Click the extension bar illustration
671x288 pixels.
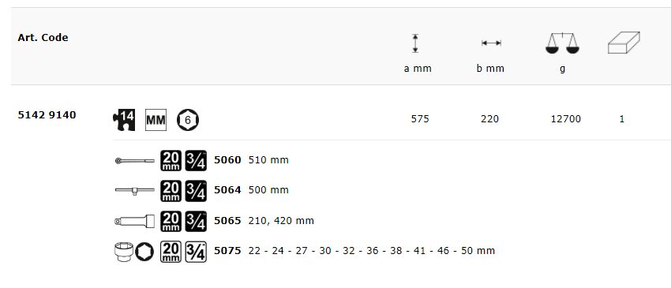(x=135, y=221)
